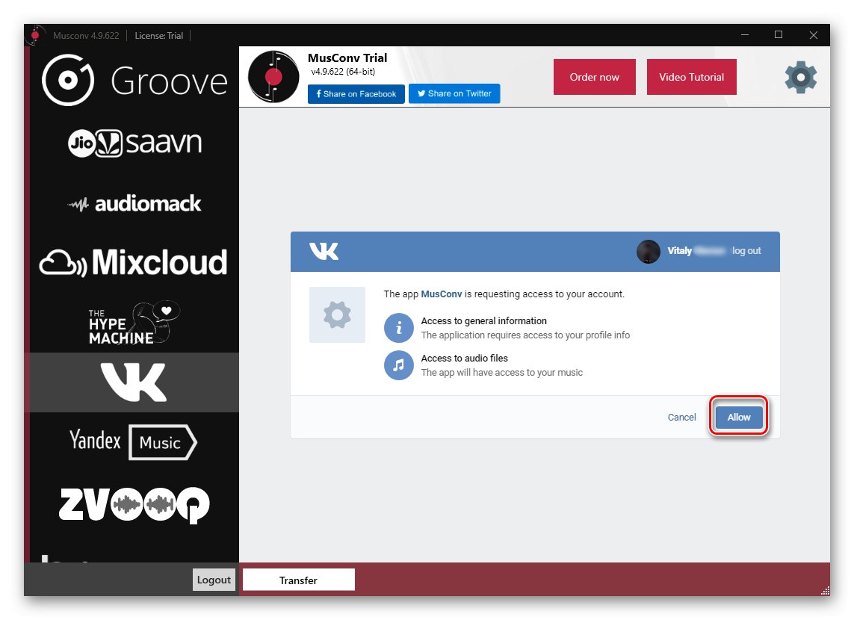The image size is (854, 620).
Task: Click the version 'v4.9.622 (64-bit)' text
Action: [x=343, y=71]
